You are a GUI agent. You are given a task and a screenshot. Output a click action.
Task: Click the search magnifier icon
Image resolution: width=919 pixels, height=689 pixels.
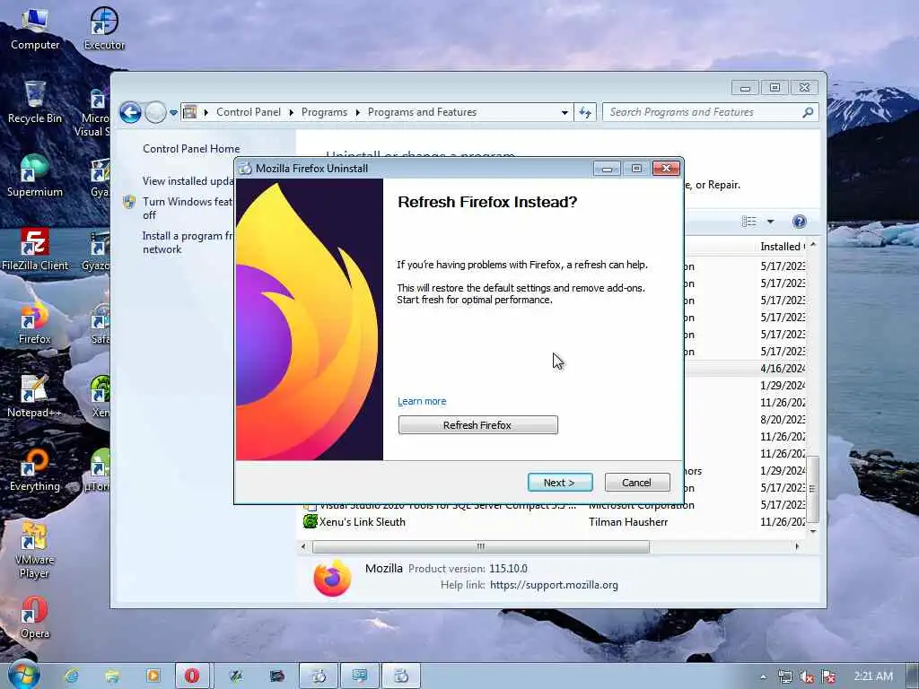[x=808, y=112]
